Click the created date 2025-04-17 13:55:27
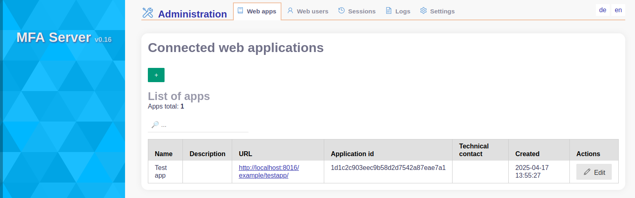The image size is (635, 198). tap(532, 172)
